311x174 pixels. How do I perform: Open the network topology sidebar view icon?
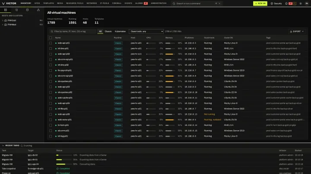[38, 10]
